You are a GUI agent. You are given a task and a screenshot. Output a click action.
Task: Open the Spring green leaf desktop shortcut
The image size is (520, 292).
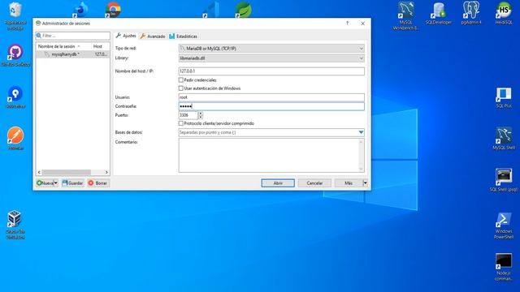244,10
